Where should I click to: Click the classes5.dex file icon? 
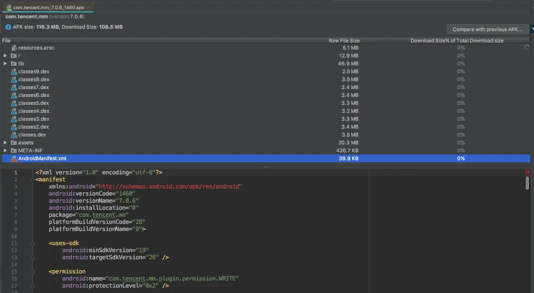tap(14, 103)
